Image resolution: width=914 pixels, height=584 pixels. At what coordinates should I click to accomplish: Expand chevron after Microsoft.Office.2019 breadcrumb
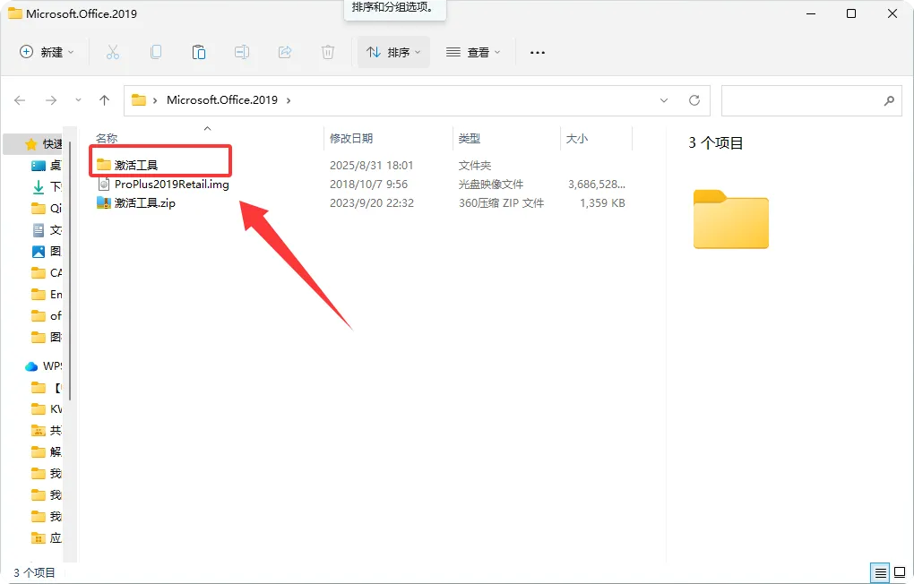289,100
